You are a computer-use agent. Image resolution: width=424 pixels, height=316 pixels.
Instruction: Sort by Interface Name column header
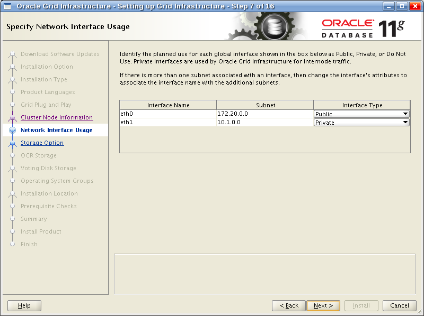168,105
